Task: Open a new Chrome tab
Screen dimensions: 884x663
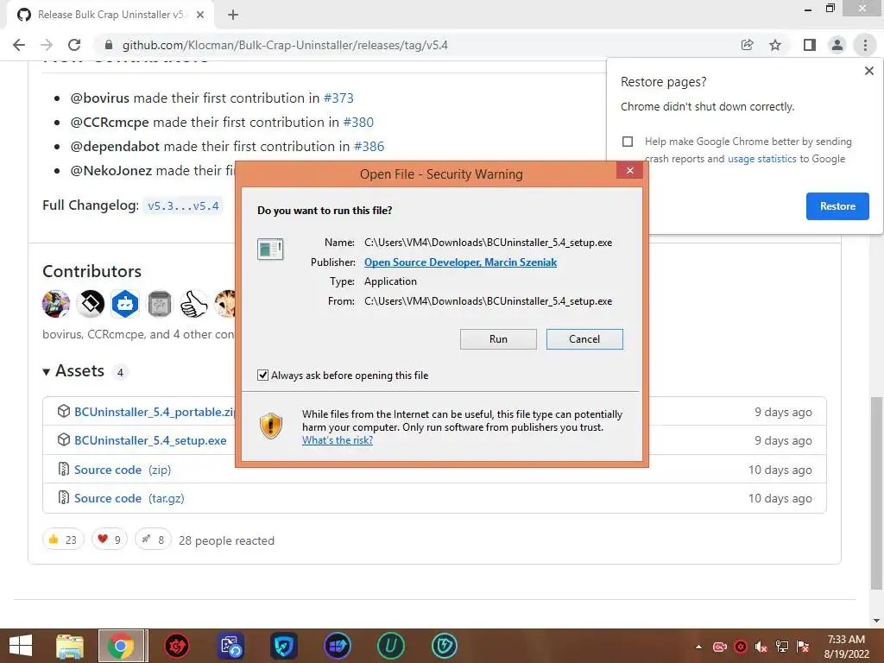Action: point(233,15)
